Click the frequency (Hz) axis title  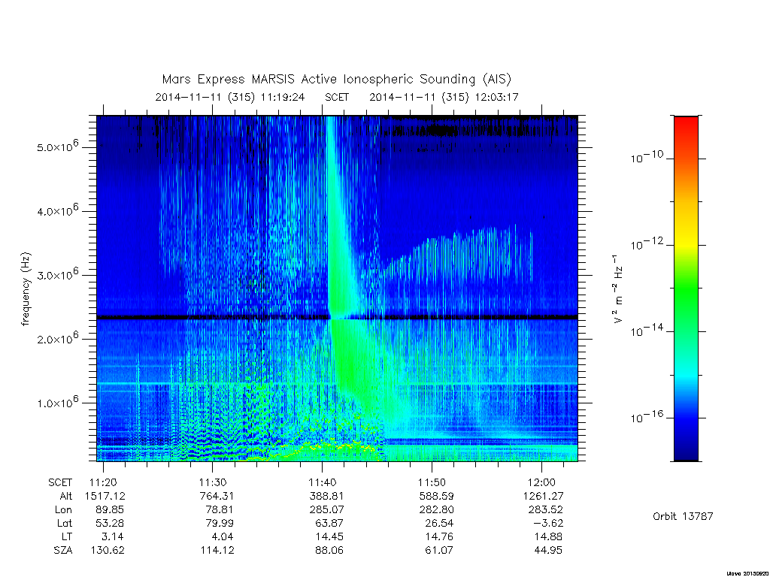coord(26,289)
